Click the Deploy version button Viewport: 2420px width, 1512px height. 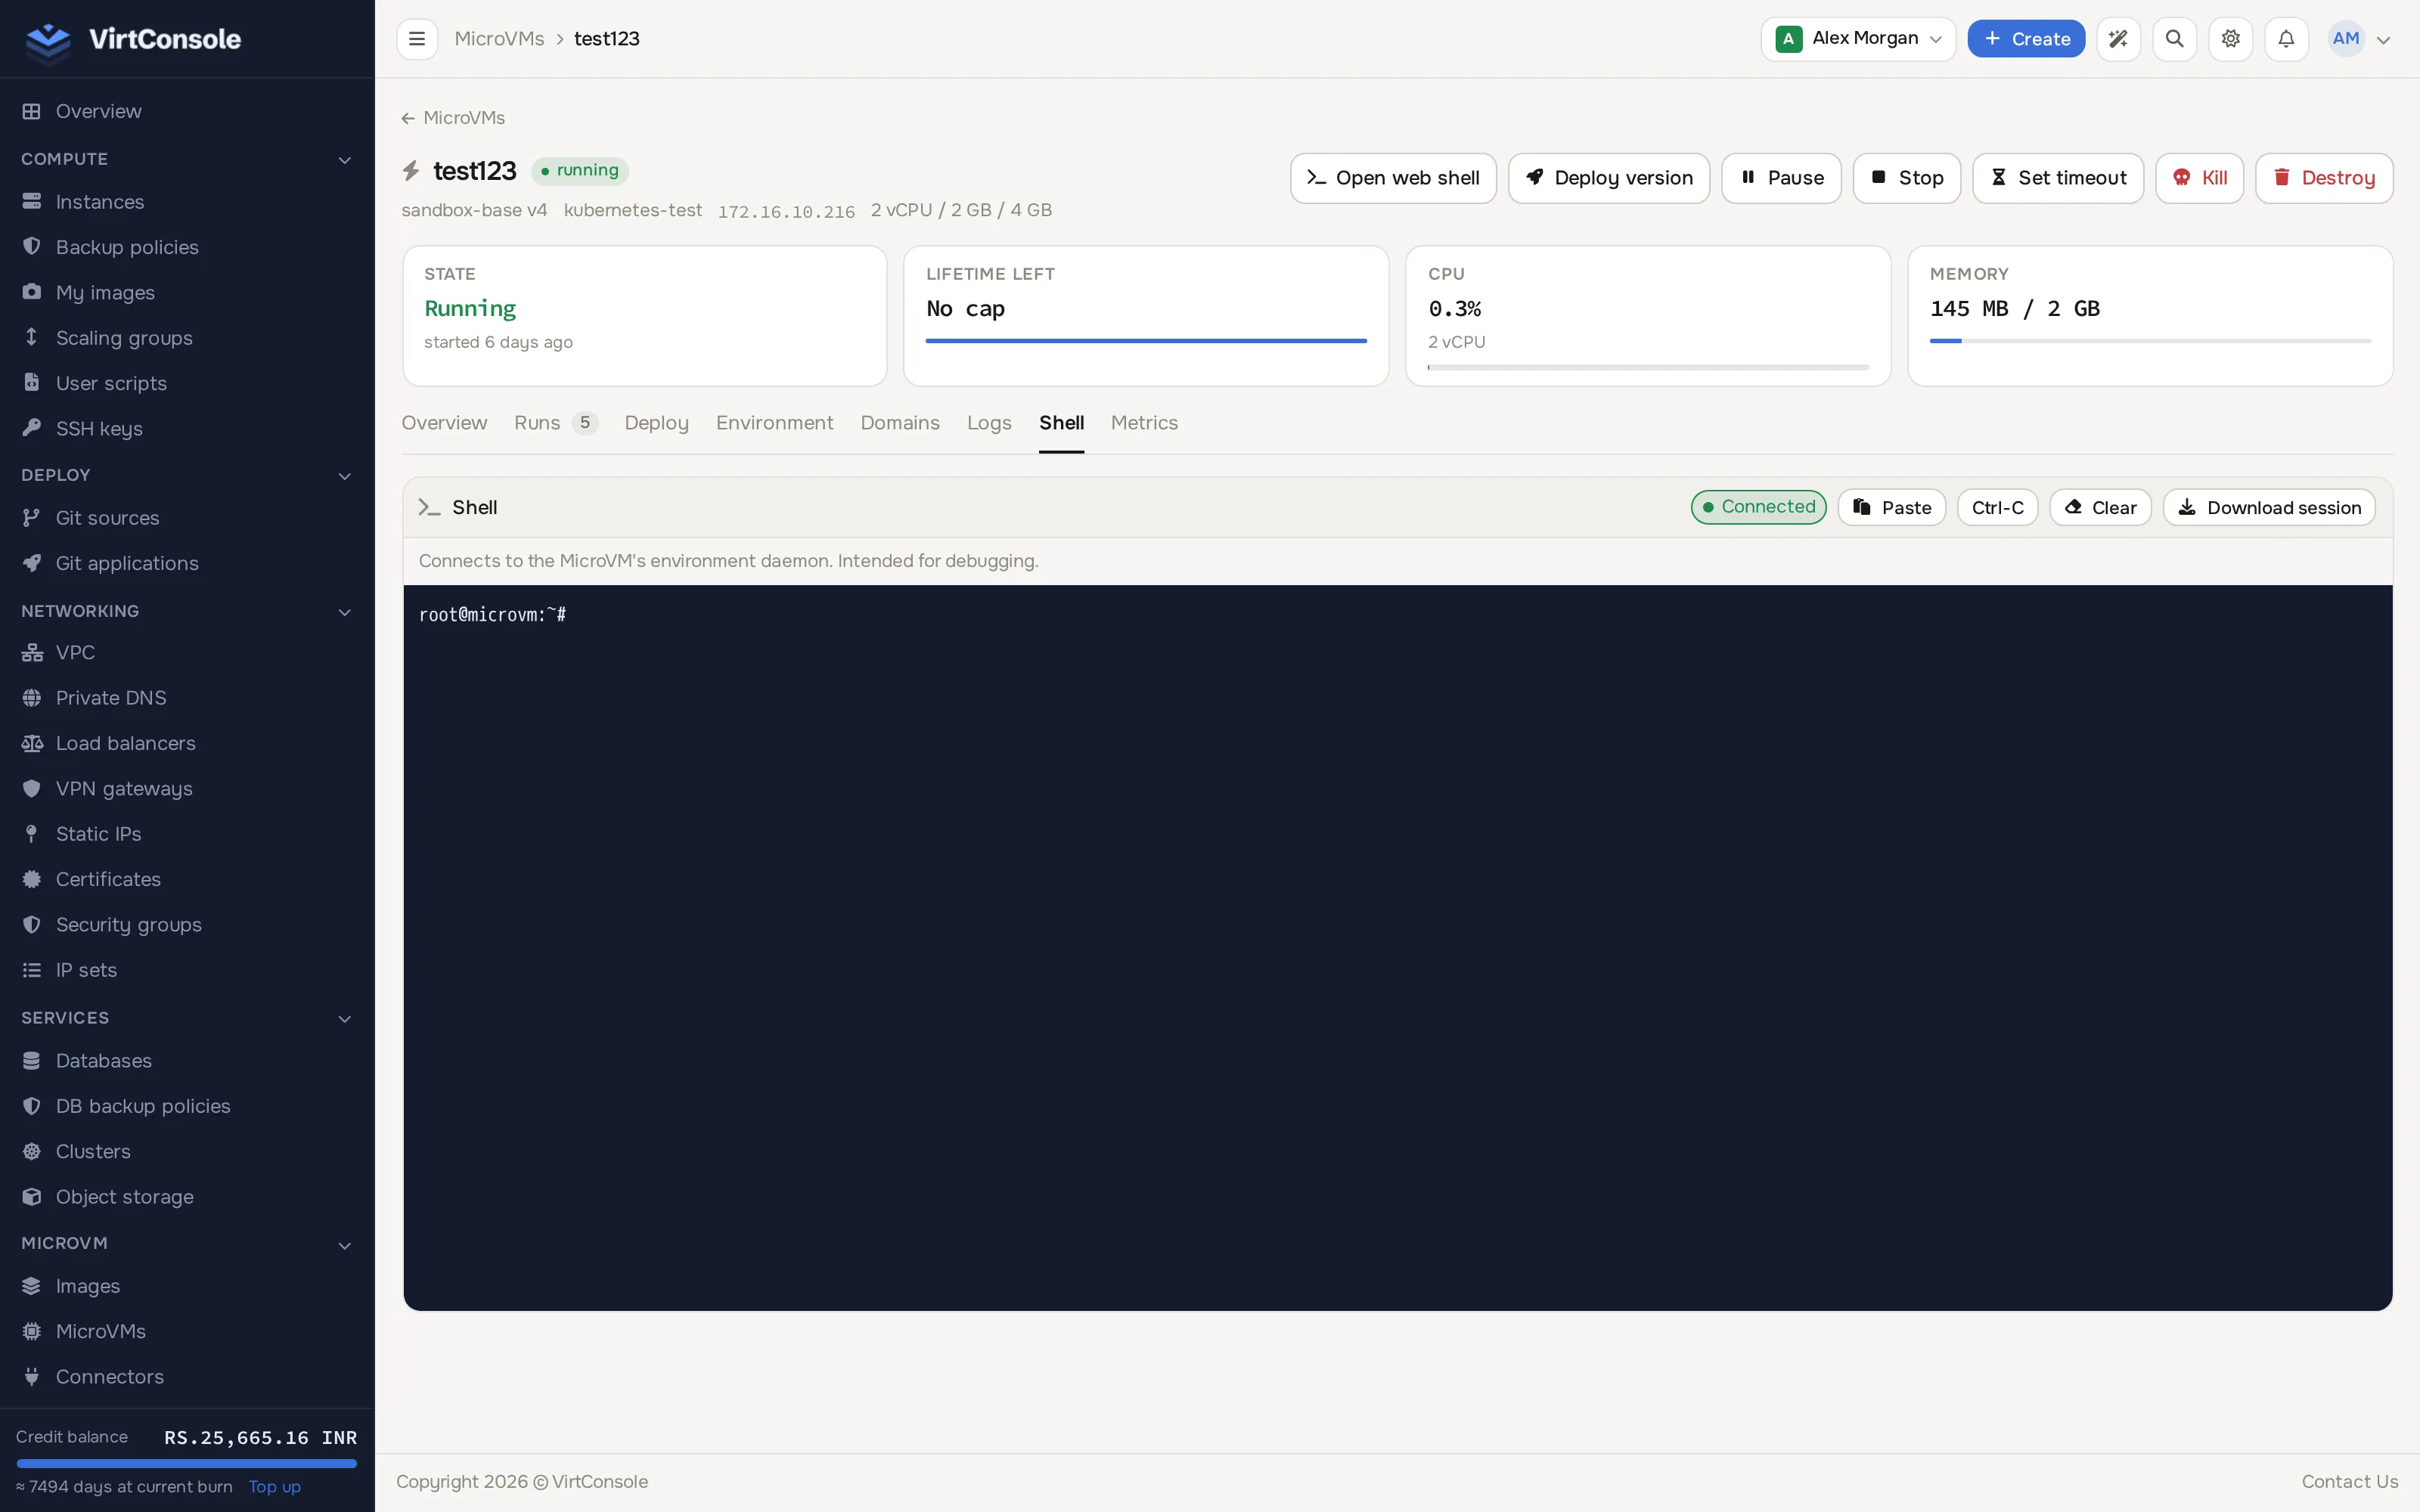point(1609,178)
